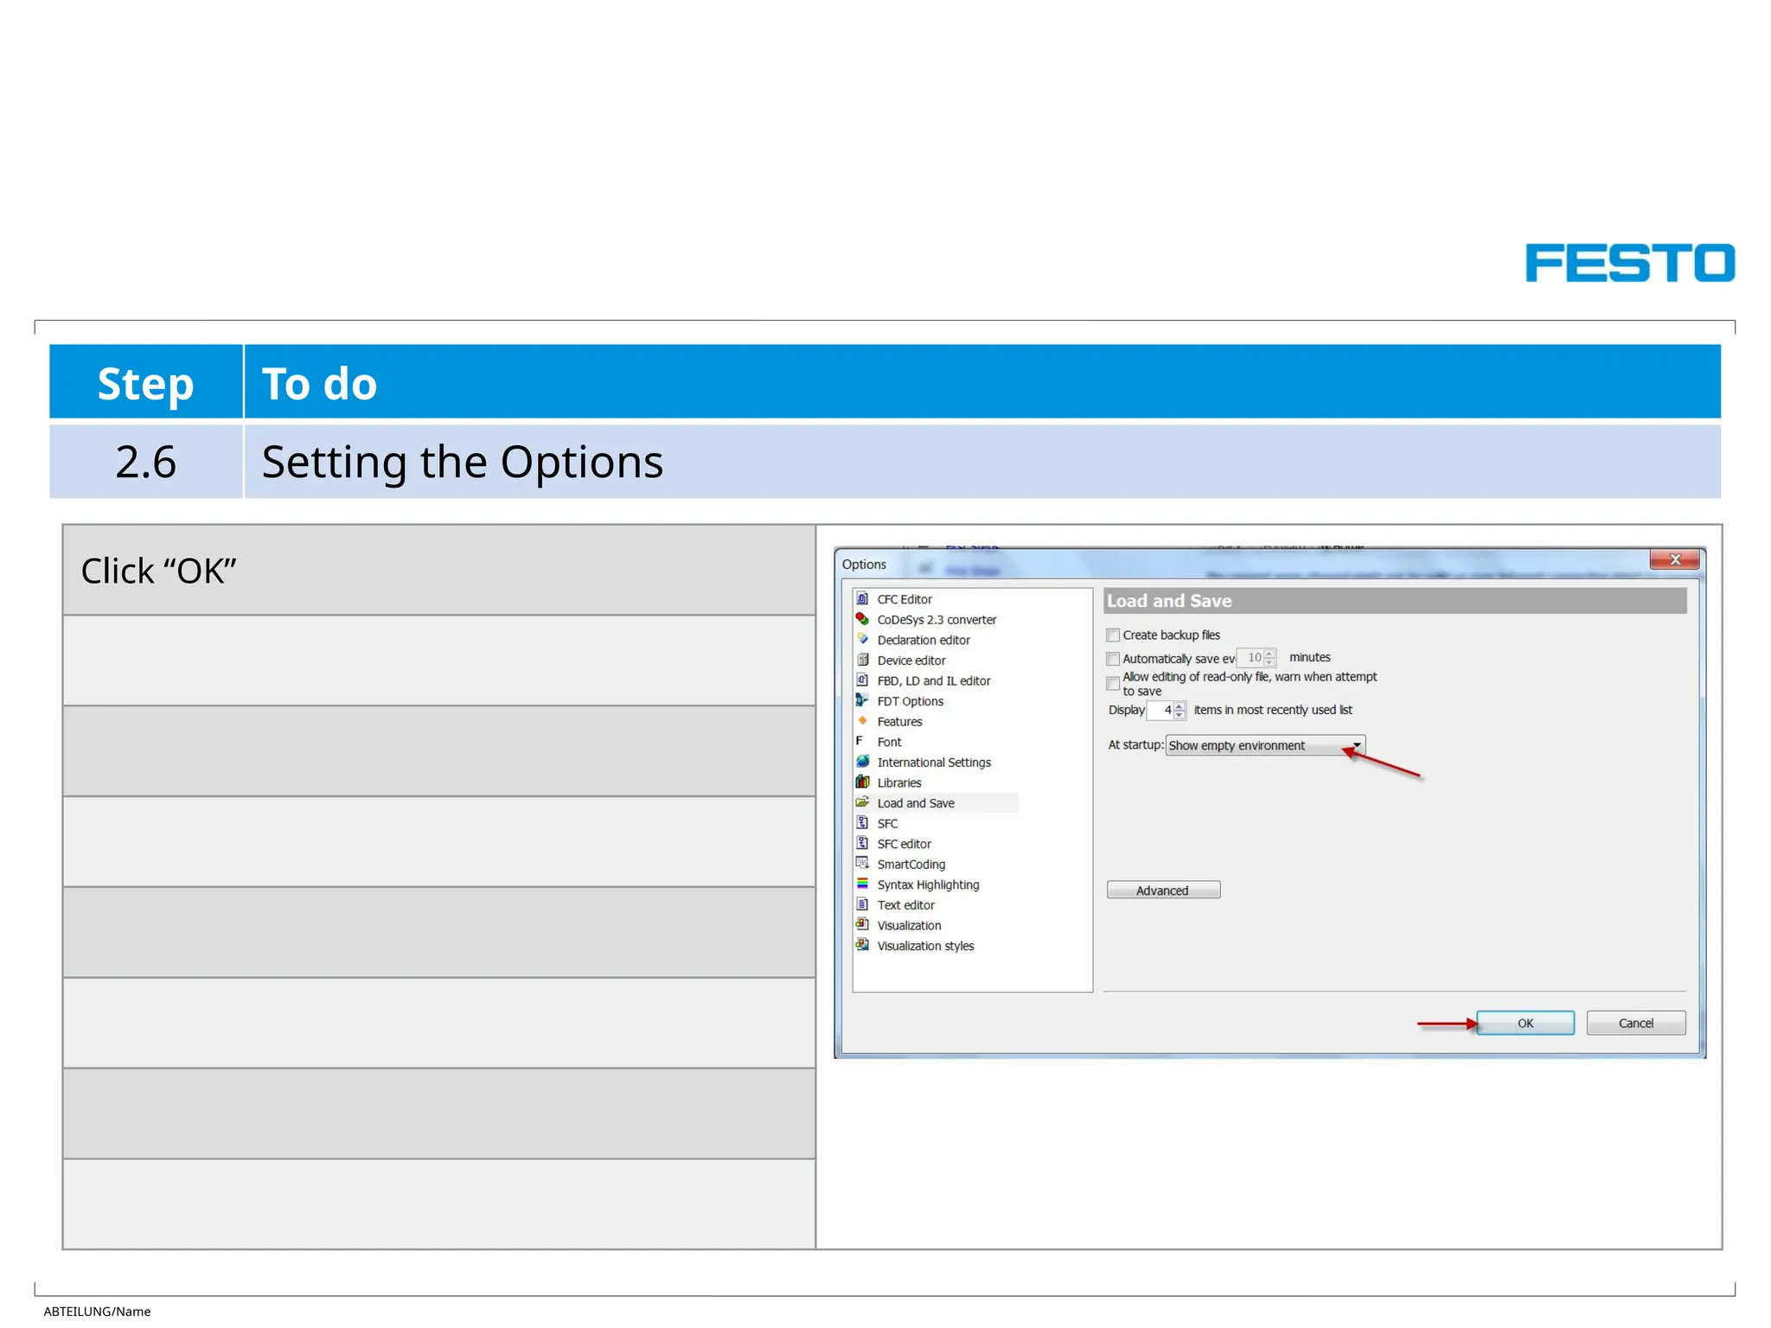Select Load and Save category
The width and height of the screenshot is (1771, 1328).
tap(916, 803)
